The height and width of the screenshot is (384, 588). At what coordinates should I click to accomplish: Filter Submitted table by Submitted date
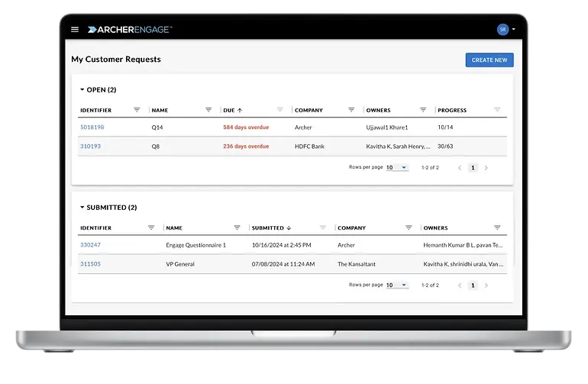tap(322, 227)
